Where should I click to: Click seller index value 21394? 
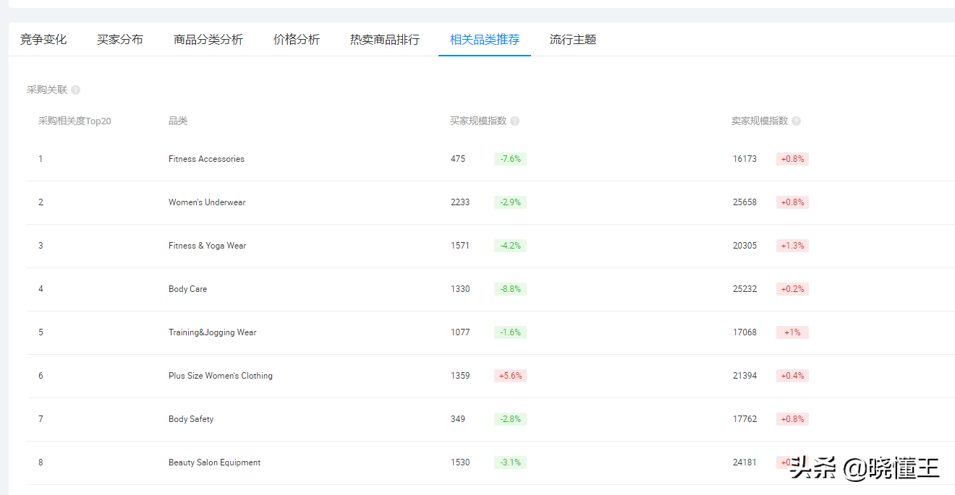[x=744, y=376]
